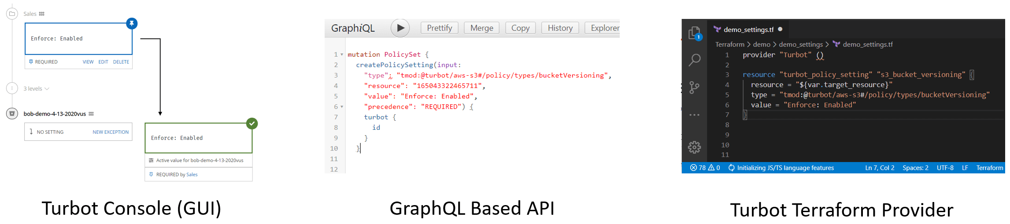Click the "precedence": "REQUIRED" line in GraphiQL

[x=418, y=107]
